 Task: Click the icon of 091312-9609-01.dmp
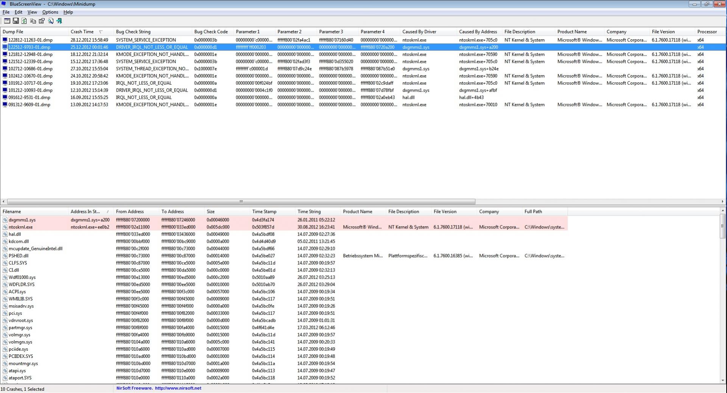pyautogui.click(x=5, y=105)
